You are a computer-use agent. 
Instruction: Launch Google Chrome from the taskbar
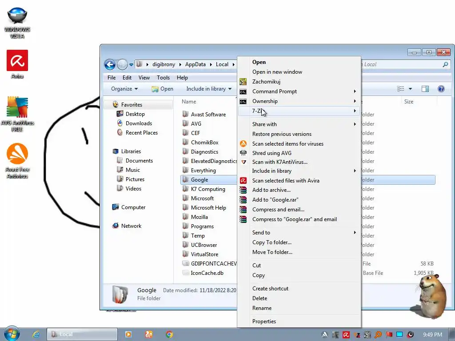[169, 334]
